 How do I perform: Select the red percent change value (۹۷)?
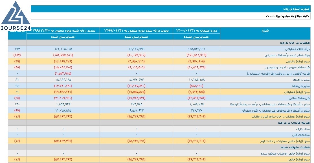pyautogui.click(x=17, y=110)
